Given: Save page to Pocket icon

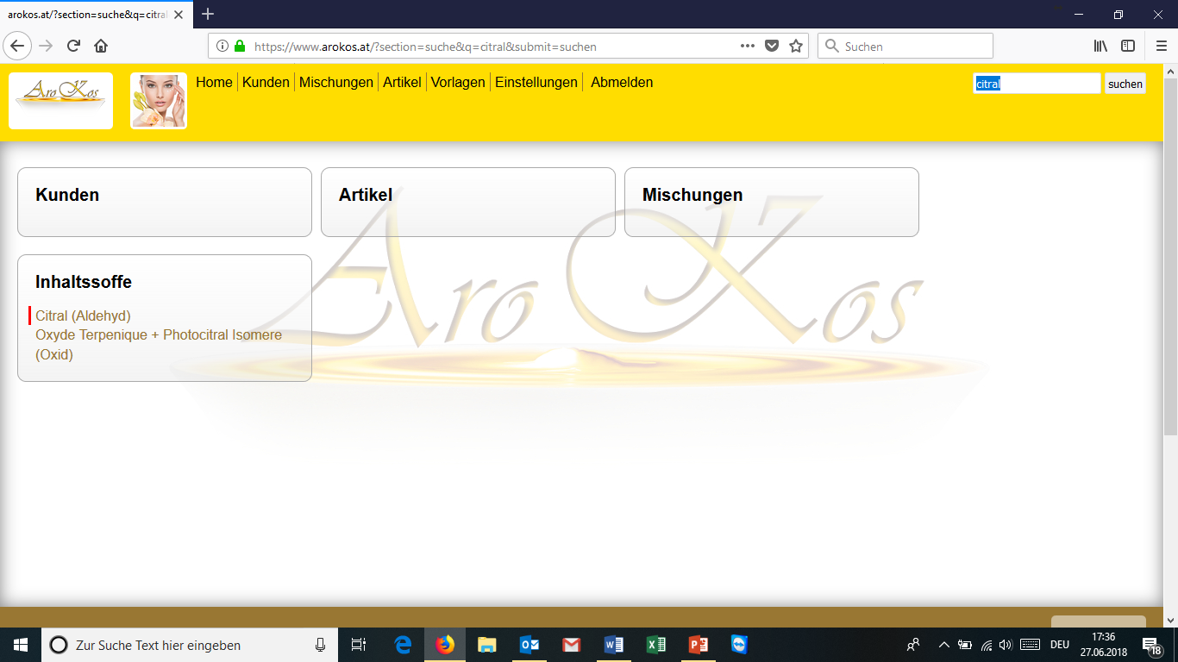Looking at the screenshot, I should tap(772, 47).
